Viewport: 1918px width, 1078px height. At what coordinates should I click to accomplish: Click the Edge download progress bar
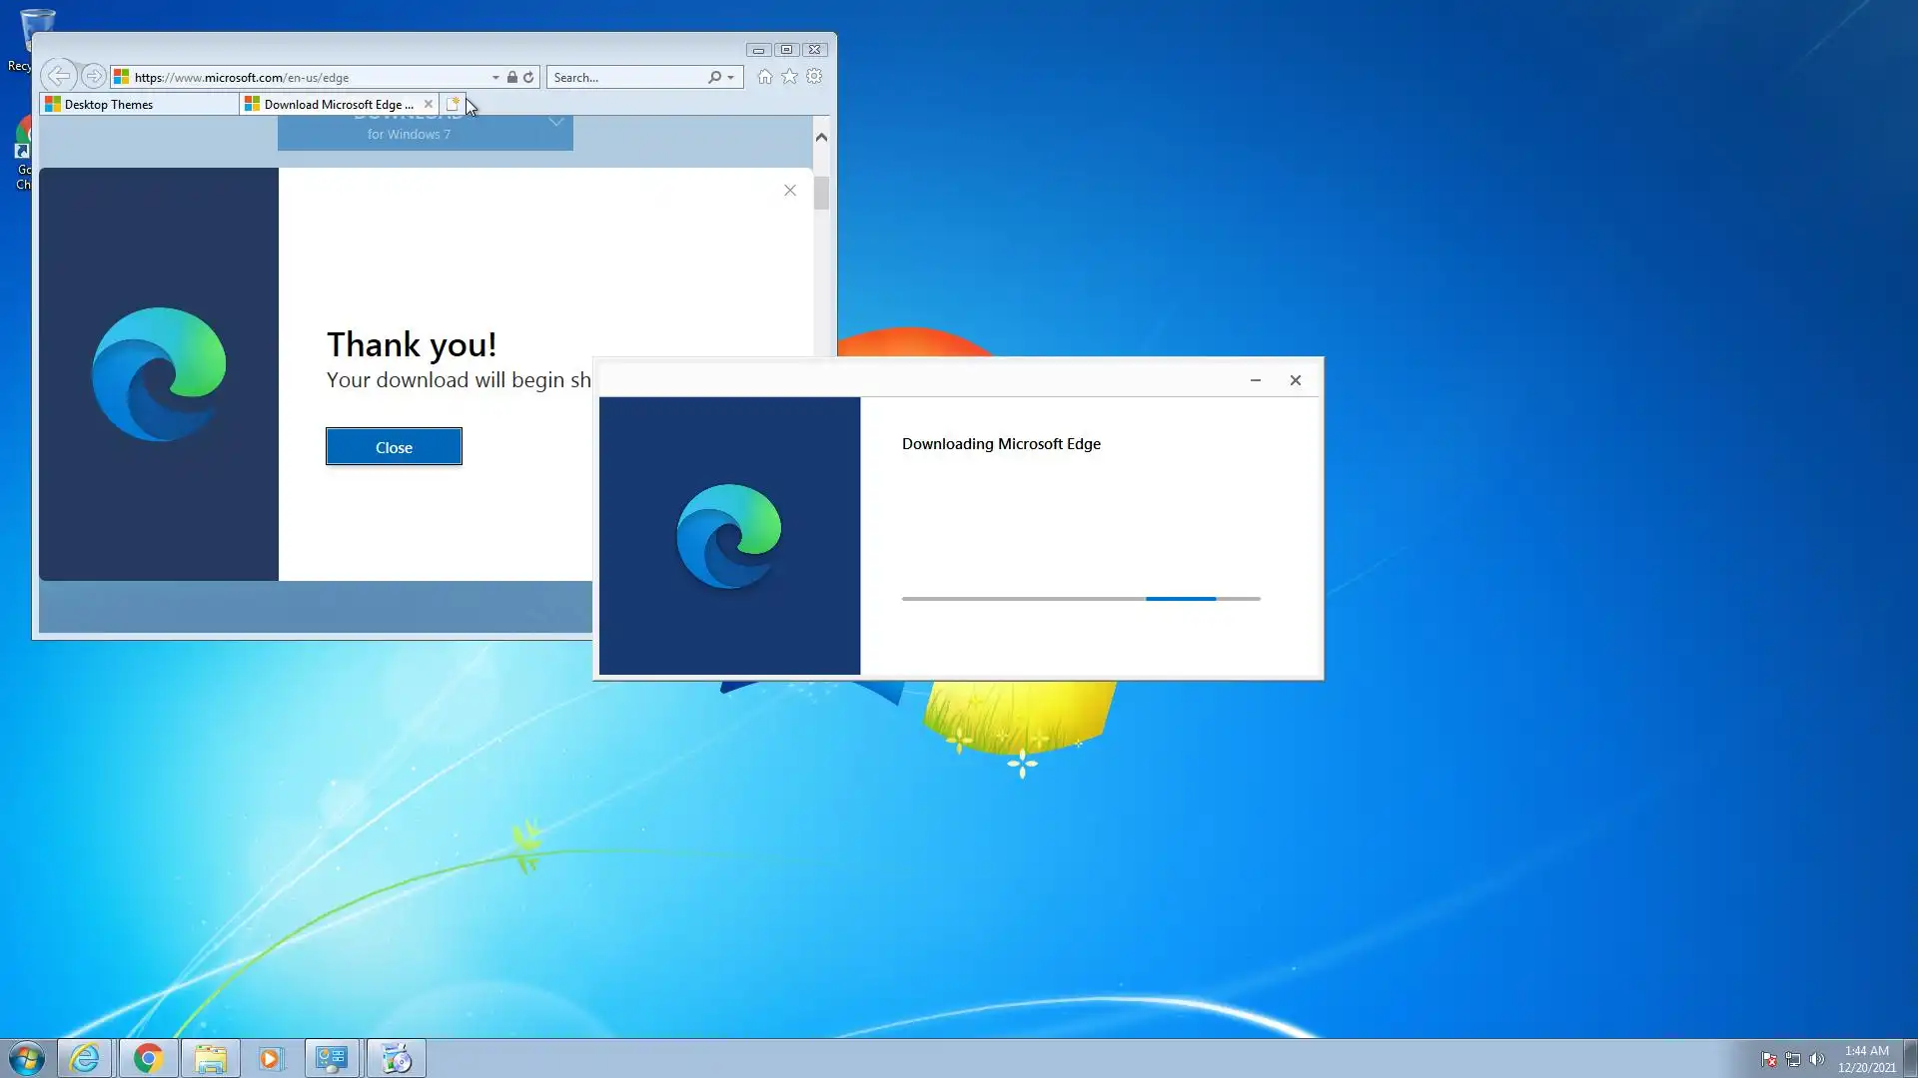1081,598
